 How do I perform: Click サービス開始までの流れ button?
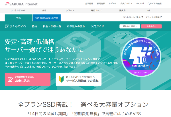point(79,79)
